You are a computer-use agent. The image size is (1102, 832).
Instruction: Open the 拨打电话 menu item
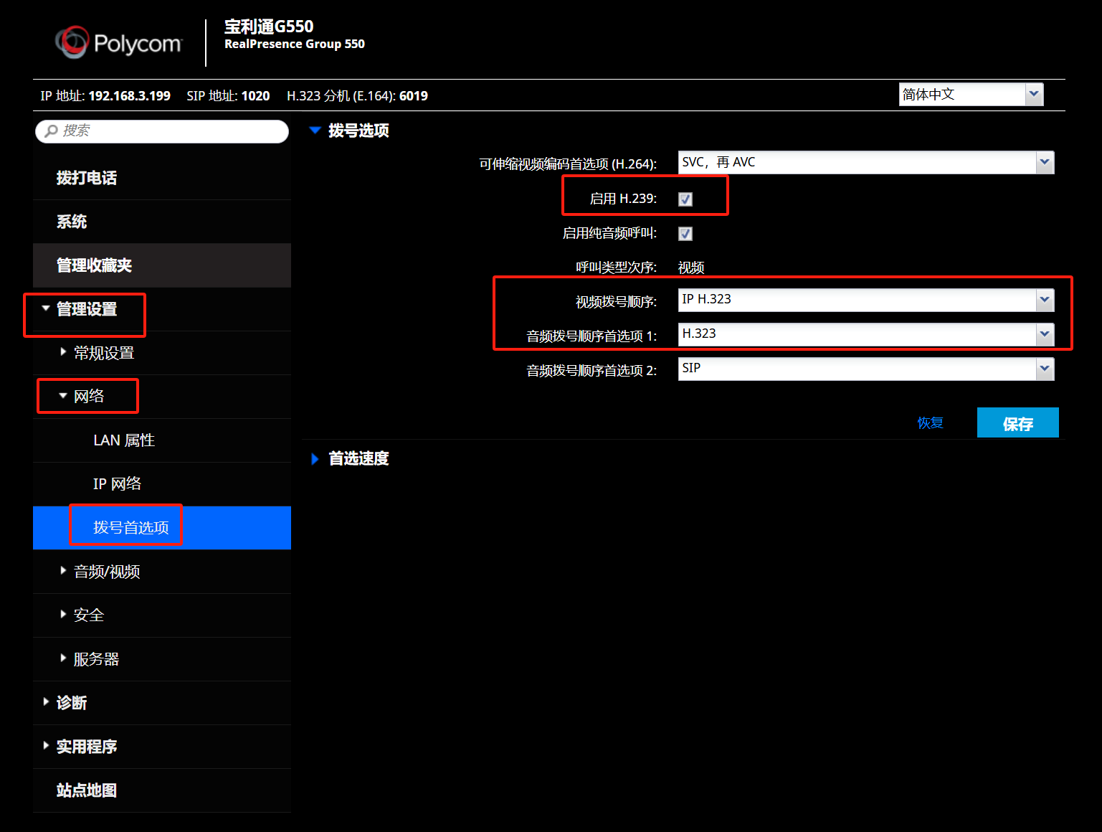pos(87,178)
